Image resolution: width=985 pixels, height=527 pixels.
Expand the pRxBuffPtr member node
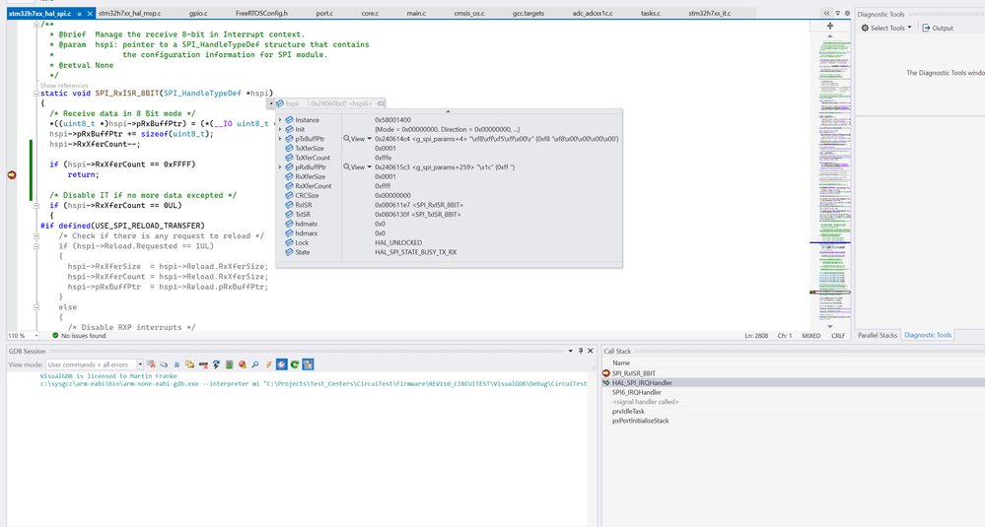(x=280, y=167)
